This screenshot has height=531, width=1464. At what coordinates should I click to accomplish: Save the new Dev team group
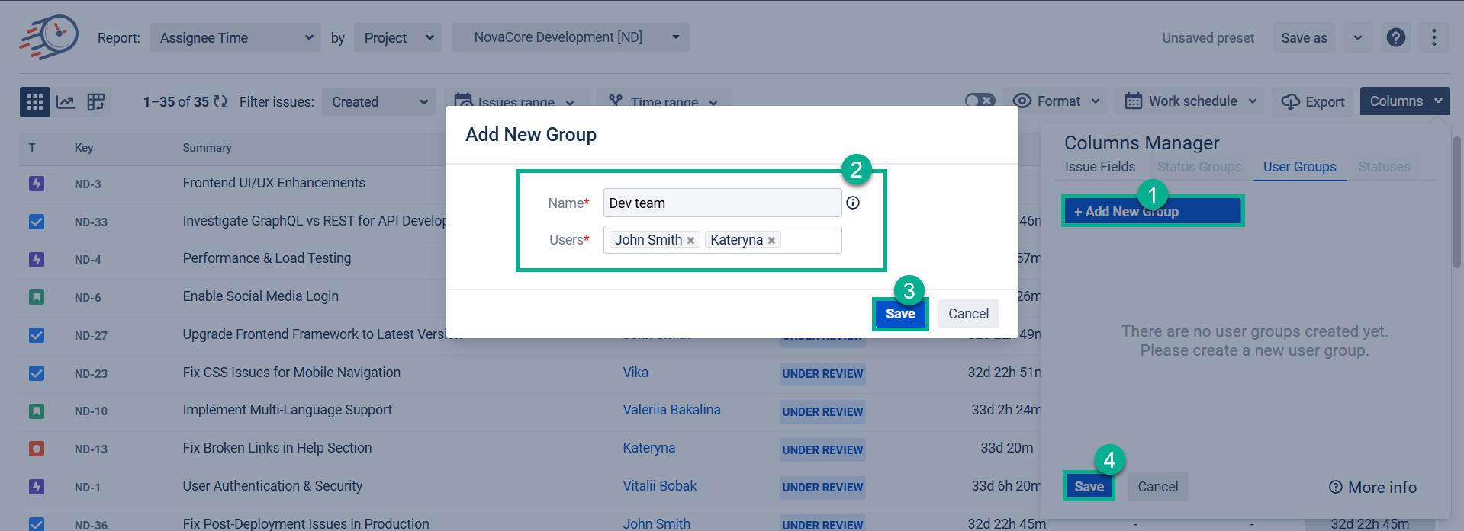[x=899, y=314]
